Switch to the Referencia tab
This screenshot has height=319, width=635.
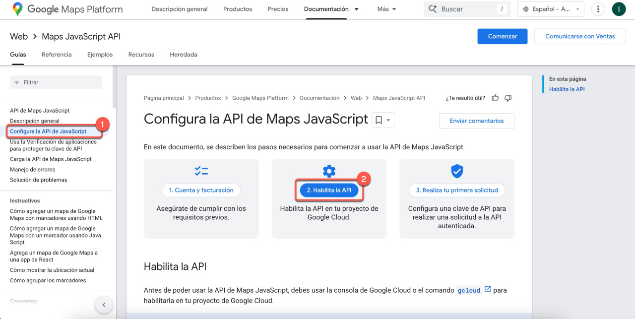pyautogui.click(x=57, y=55)
